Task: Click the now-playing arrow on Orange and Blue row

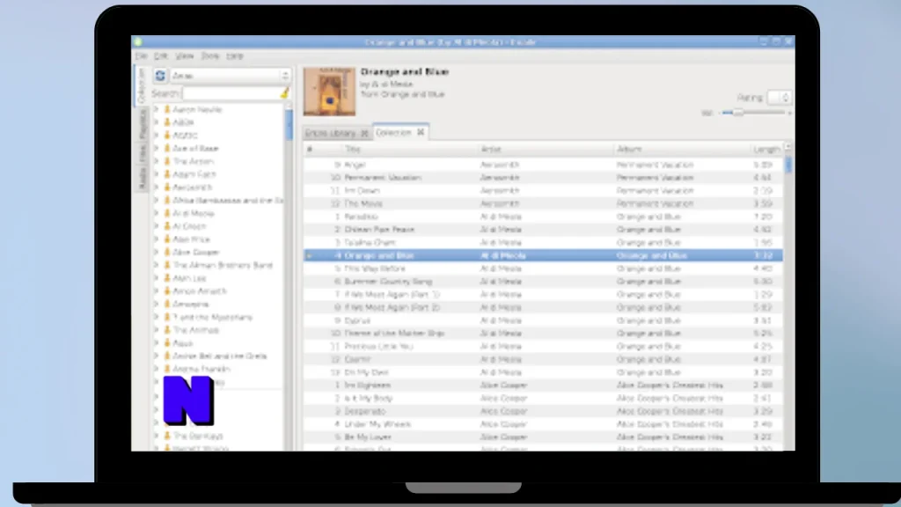Action: click(309, 255)
